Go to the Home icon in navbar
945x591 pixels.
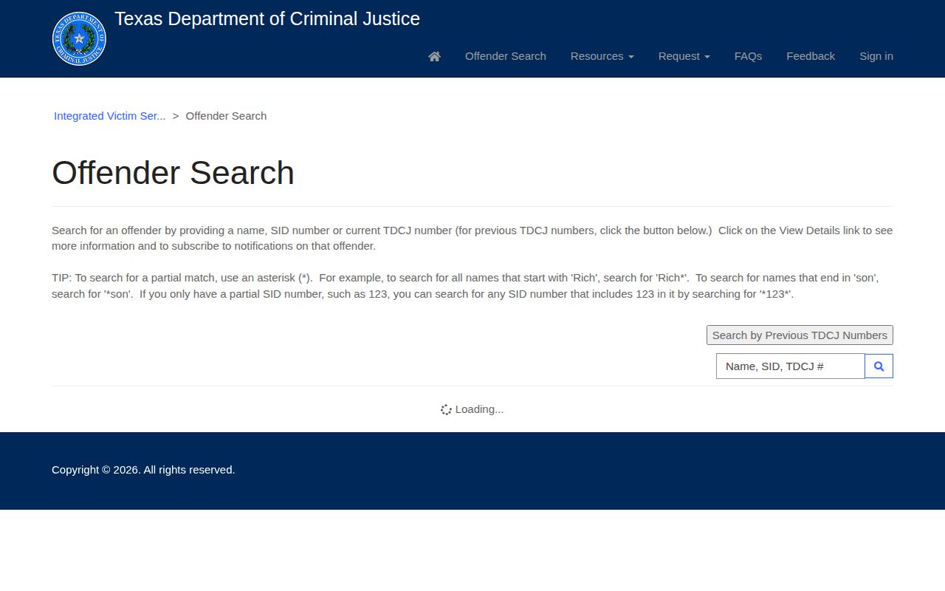(434, 56)
